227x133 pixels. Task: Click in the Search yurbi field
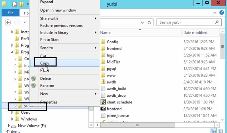coord(187,22)
